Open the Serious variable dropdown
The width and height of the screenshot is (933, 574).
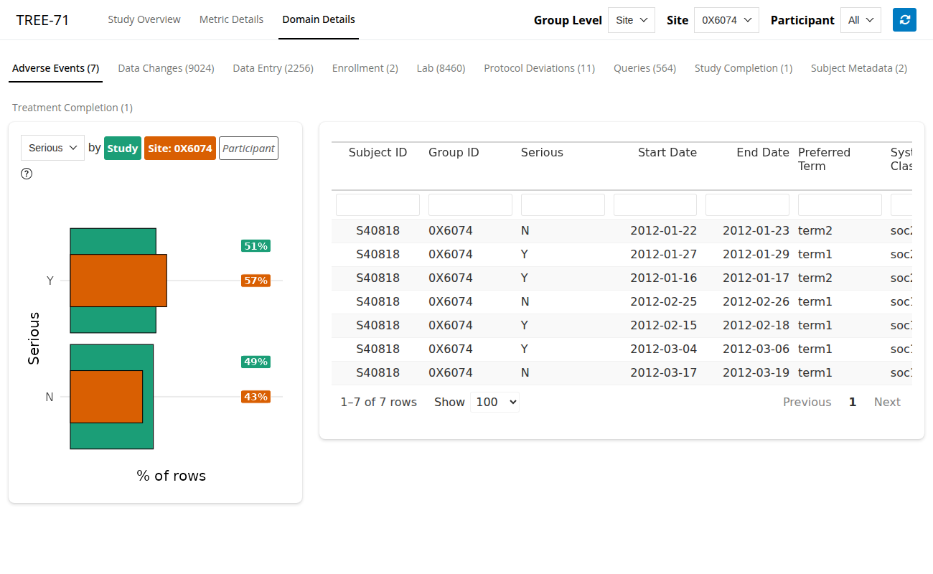point(52,148)
